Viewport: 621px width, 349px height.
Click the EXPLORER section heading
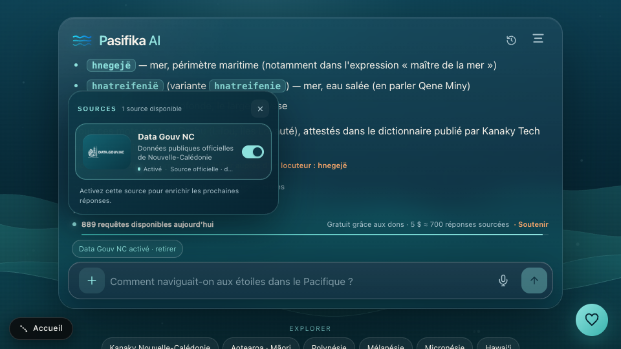click(x=310, y=328)
